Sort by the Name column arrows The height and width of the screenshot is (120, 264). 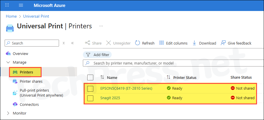click(102, 77)
